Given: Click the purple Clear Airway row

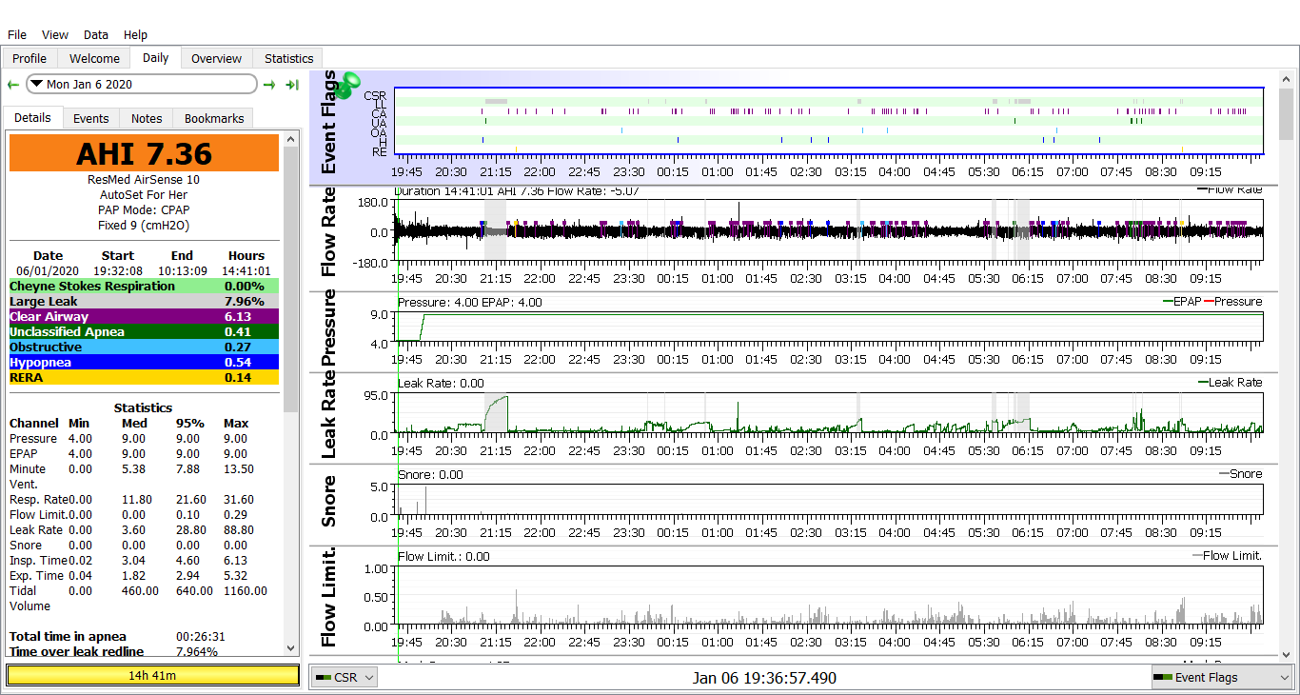Looking at the screenshot, I should click(x=144, y=316).
